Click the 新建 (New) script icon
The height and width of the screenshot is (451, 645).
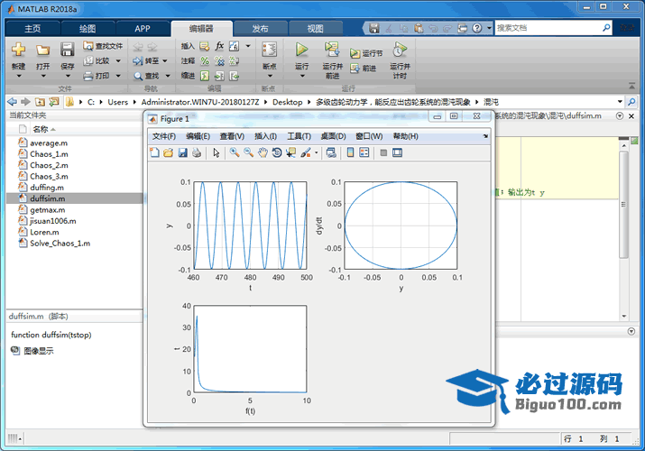[19, 50]
